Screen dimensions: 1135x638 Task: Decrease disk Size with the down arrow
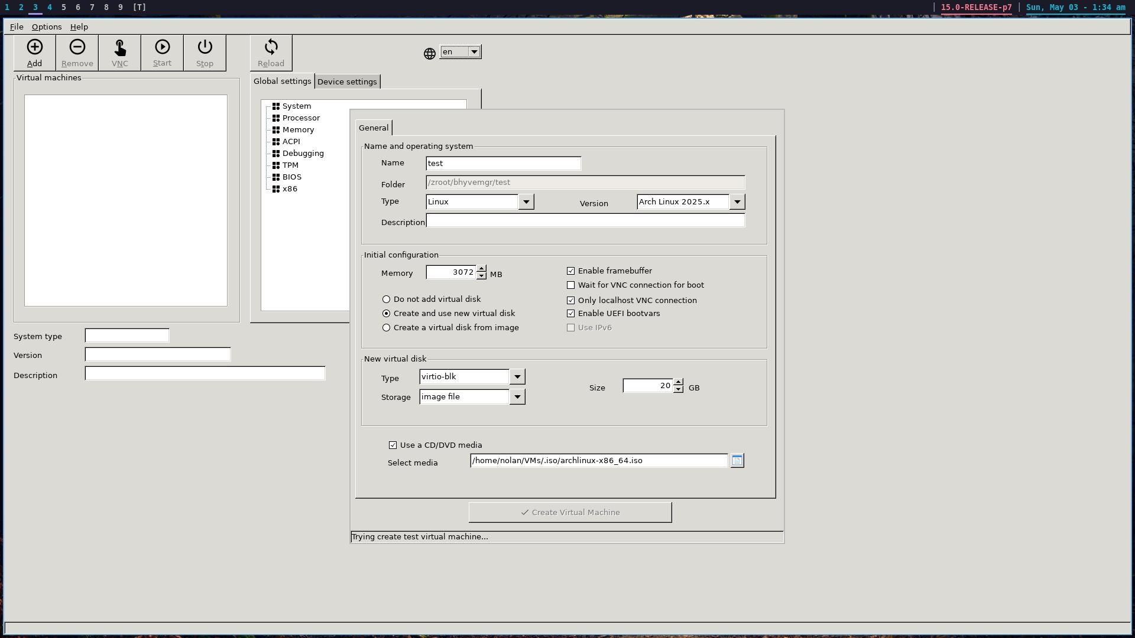click(x=678, y=389)
